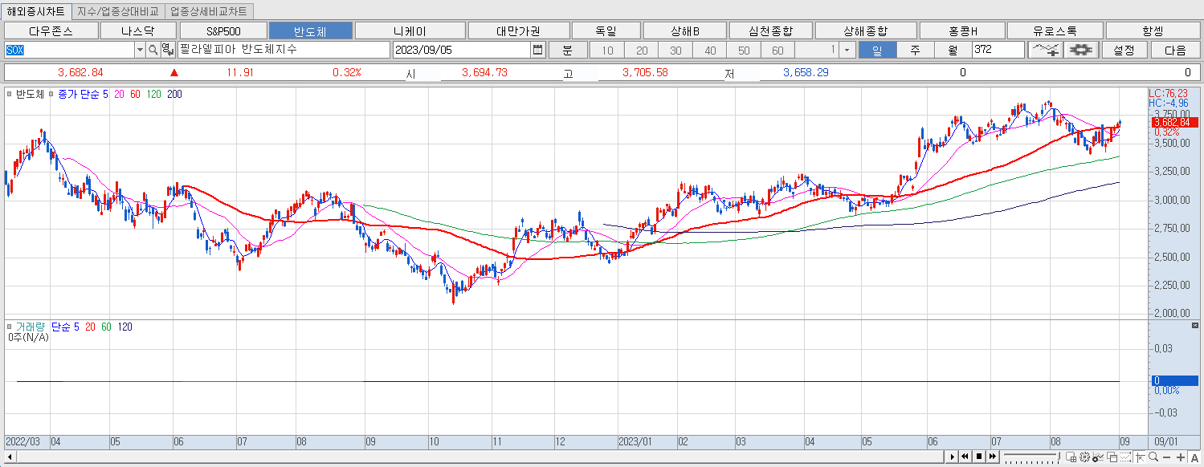This screenshot has height=467, width=1204.
Task: Select the 일 daily period toggle
Action: tap(878, 50)
